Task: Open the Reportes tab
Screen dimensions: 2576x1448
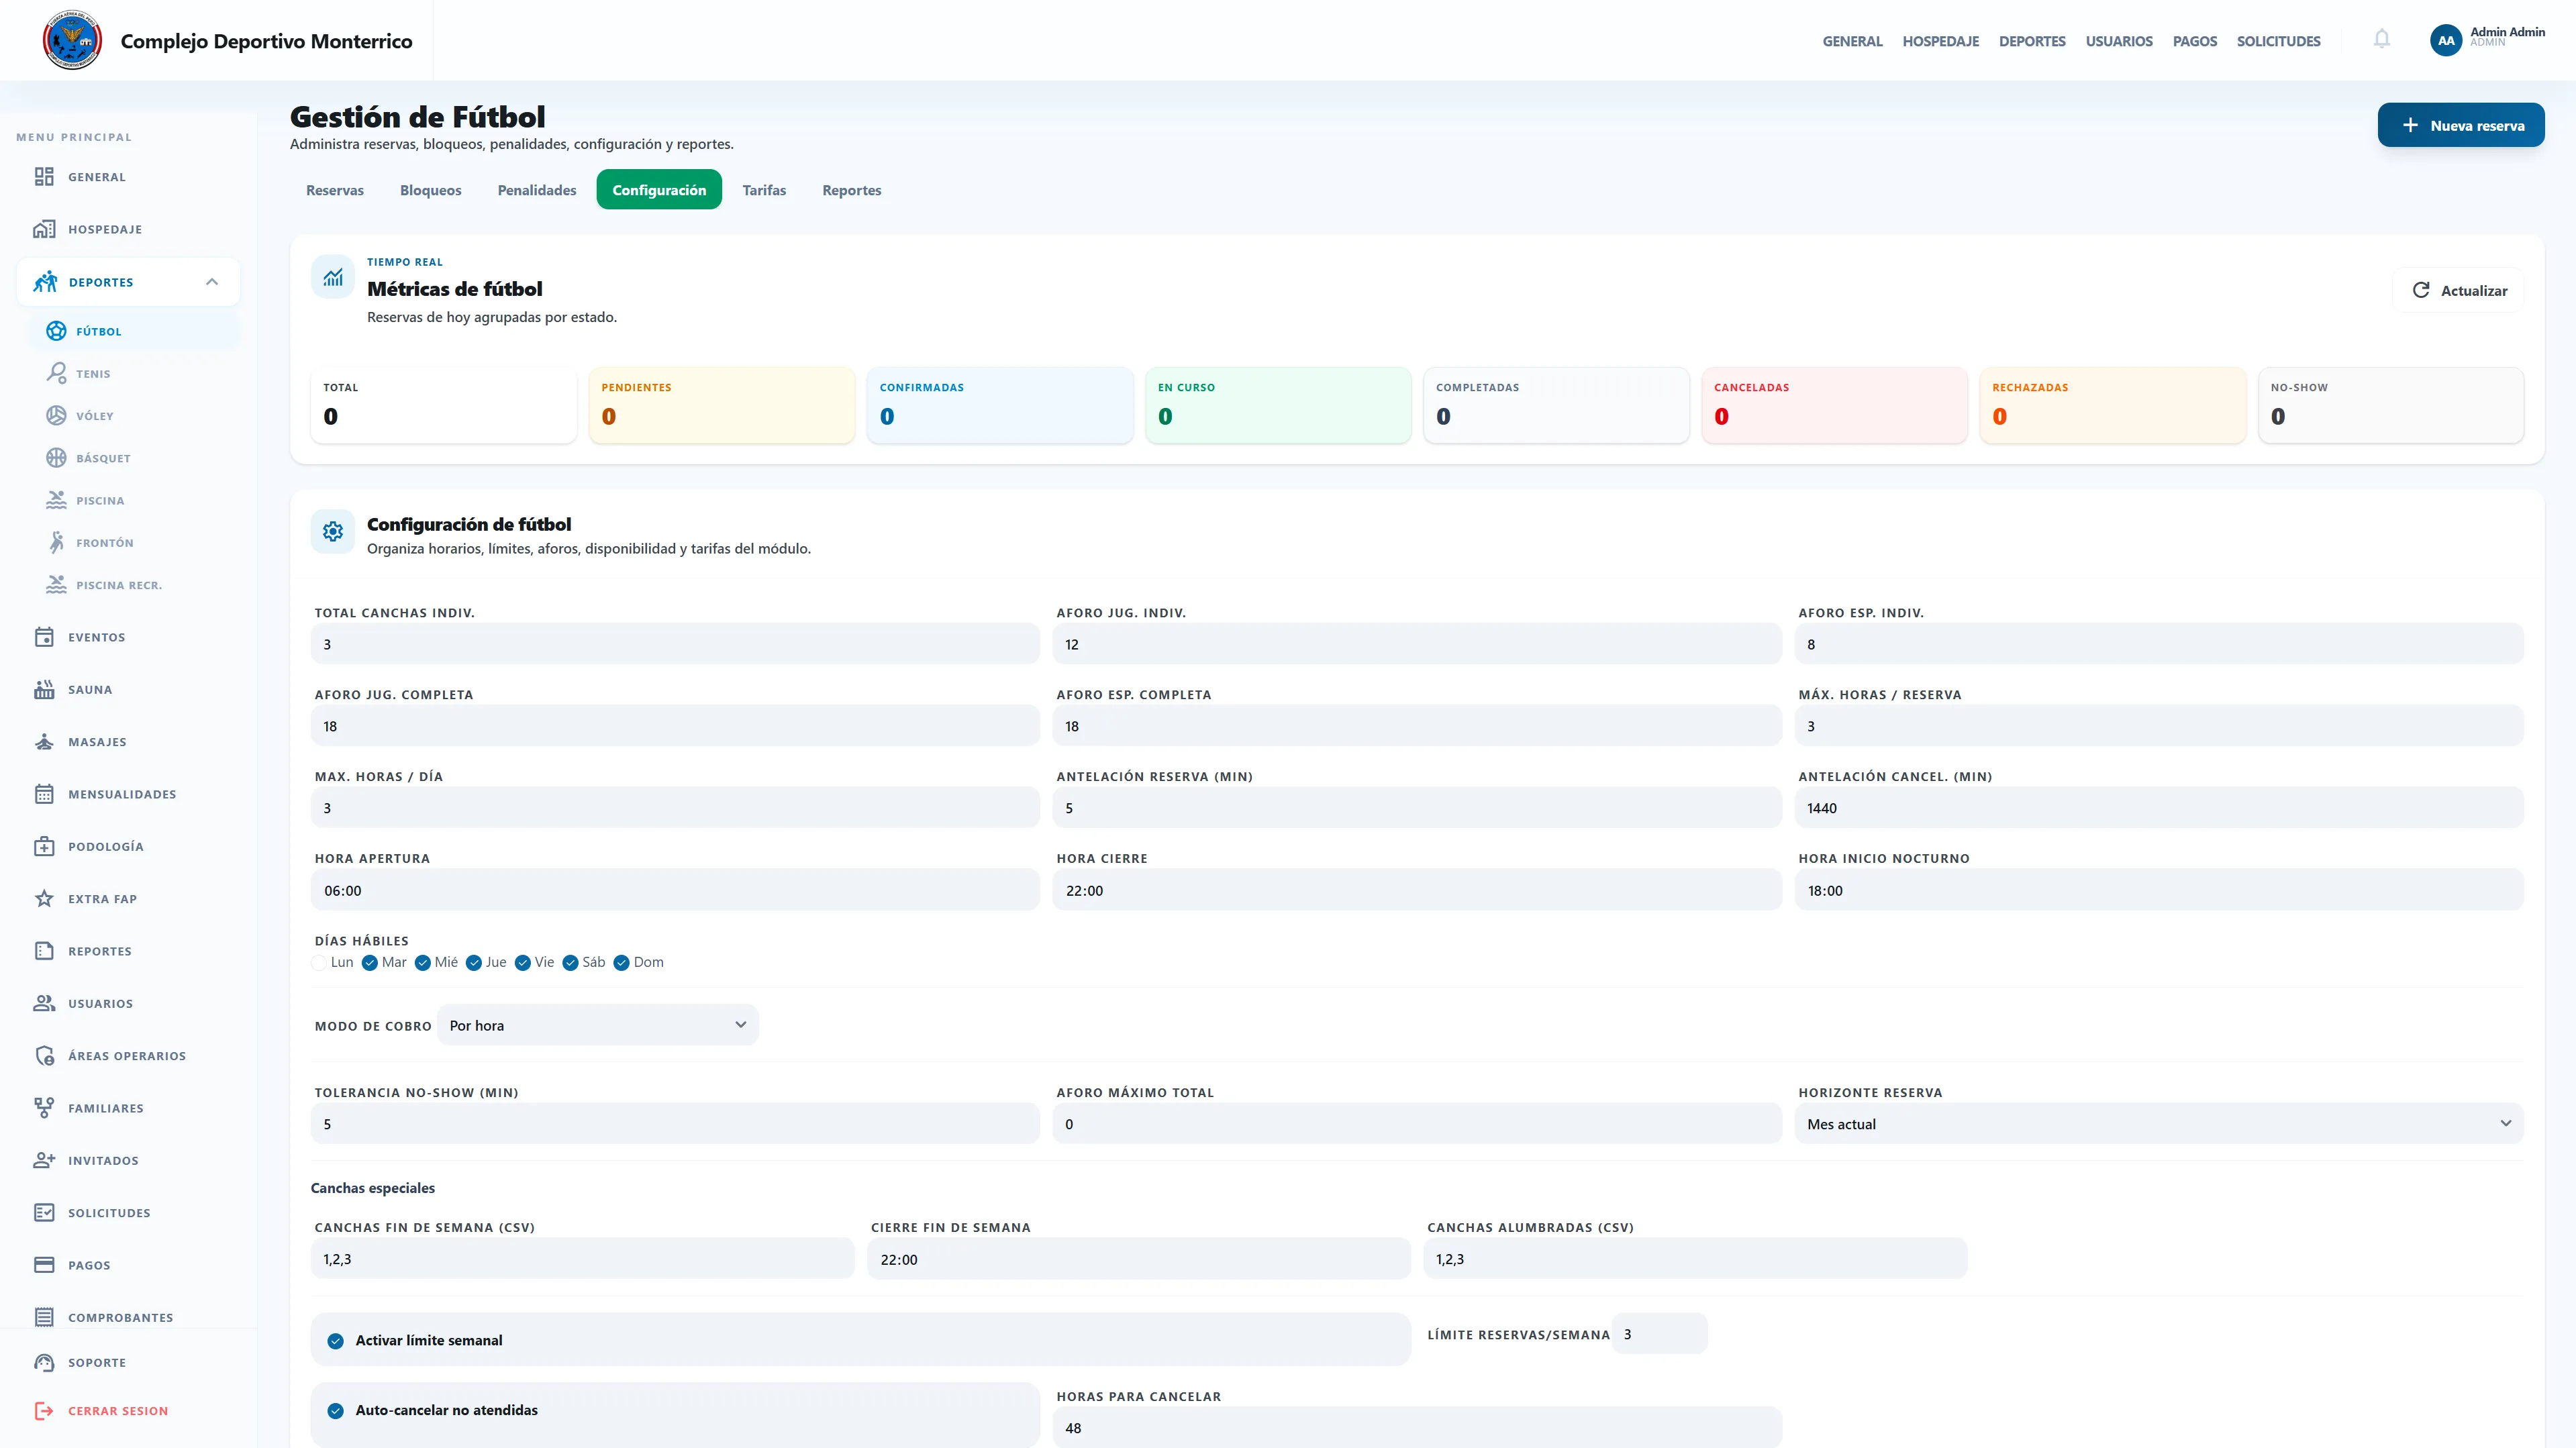Action: click(x=852, y=190)
